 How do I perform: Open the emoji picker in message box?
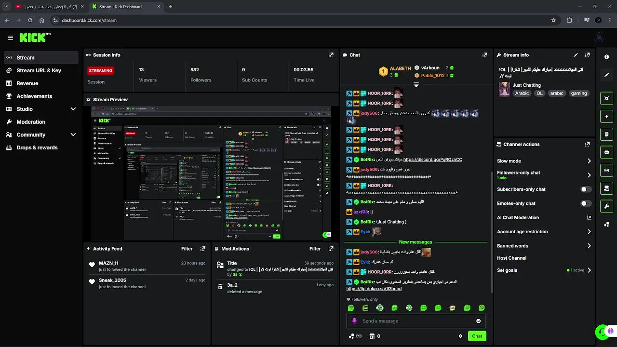pyautogui.click(x=478, y=321)
